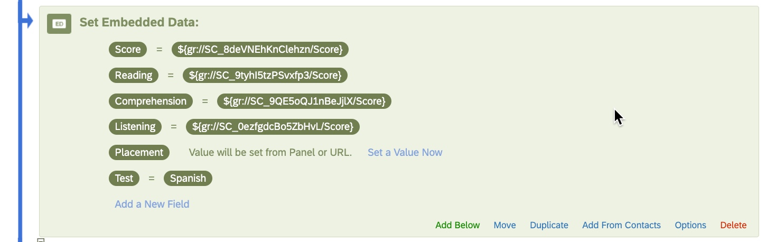Open Add From Contacts
767x242 pixels.
click(622, 226)
